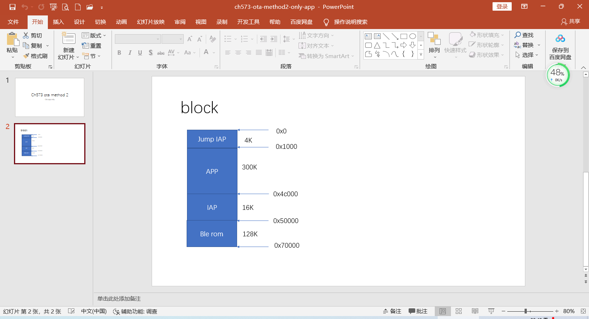Switch to reading view icon in status bar
This screenshot has width=589, height=319.
(475, 311)
